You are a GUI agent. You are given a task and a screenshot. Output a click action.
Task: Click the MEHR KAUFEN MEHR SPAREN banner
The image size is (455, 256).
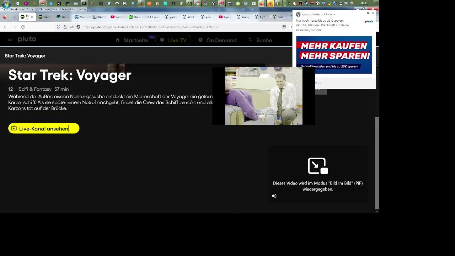pos(334,55)
